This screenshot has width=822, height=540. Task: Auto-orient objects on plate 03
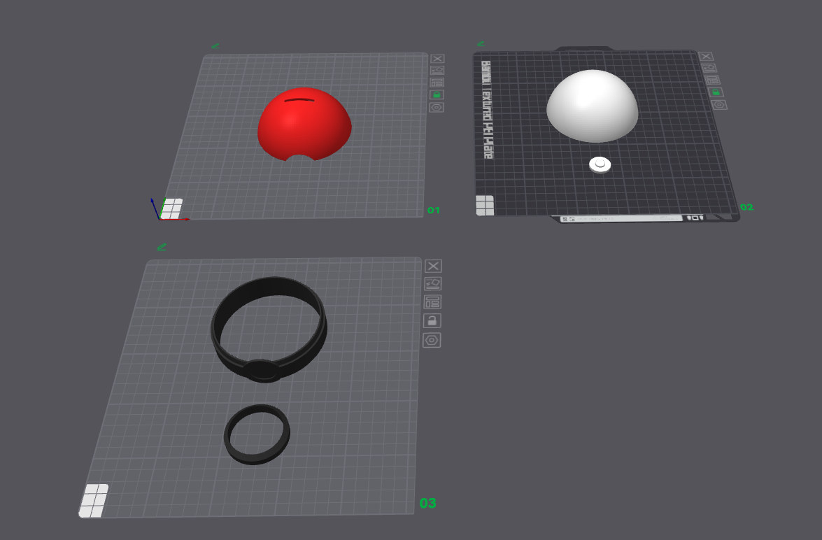coord(432,283)
